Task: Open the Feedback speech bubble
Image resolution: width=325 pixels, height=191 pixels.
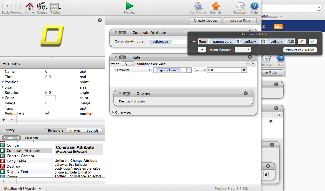Action: pyautogui.click(x=240, y=6)
